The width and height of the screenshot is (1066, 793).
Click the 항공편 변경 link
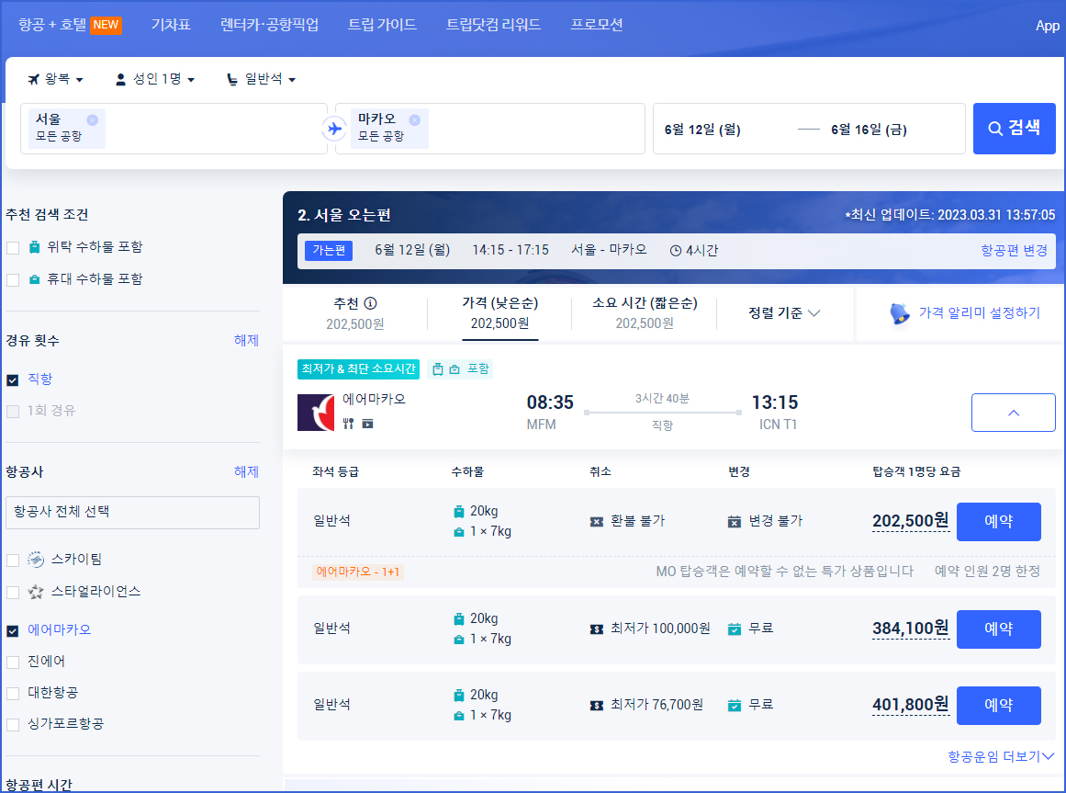pyautogui.click(x=1014, y=250)
